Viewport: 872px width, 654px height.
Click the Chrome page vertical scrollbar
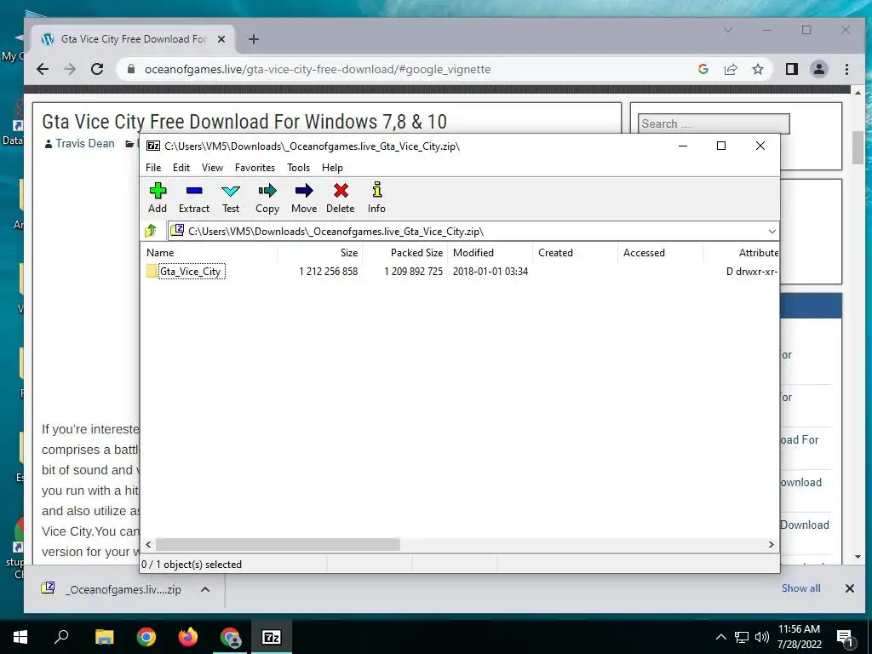tap(858, 147)
